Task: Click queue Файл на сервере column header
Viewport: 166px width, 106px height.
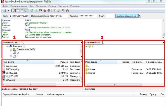Action: tap(56, 94)
